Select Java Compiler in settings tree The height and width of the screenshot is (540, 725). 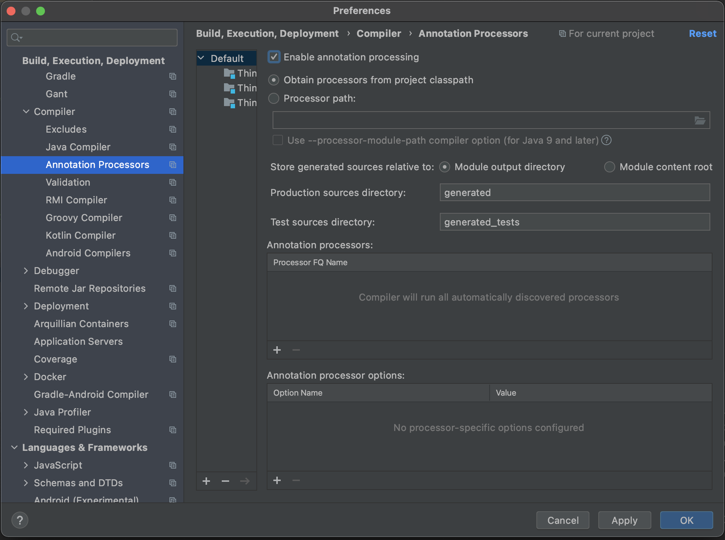tap(78, 147)
